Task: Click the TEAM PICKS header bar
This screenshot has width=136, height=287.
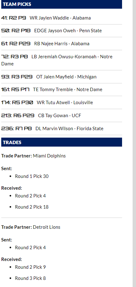Action: [62, 4]
